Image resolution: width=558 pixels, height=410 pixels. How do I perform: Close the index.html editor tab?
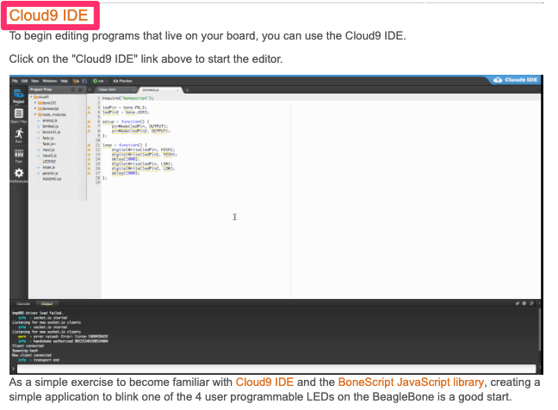pyautogui.click(x=133, y=90)
